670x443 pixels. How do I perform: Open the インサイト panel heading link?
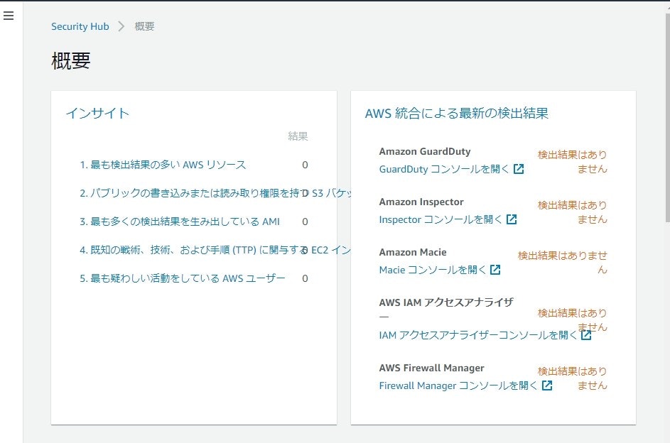pyautogui.click(x=97, y=113)
